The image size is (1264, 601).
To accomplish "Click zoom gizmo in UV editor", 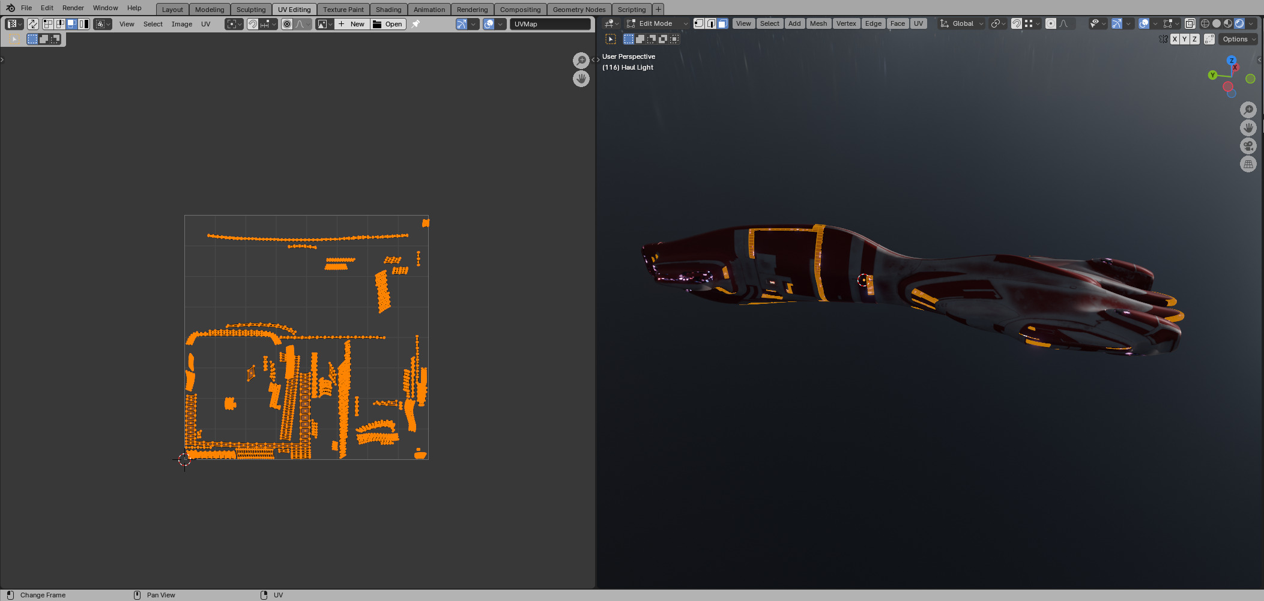I will [581, 61].
